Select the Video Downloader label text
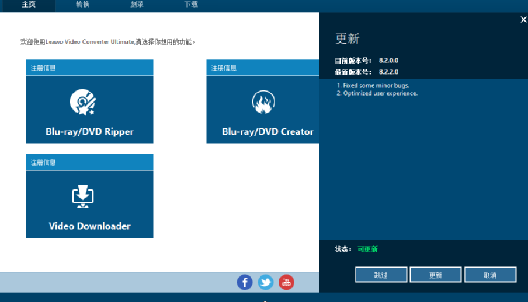Image resolution: width=528 pixels, height=302 pixels. 89,226
